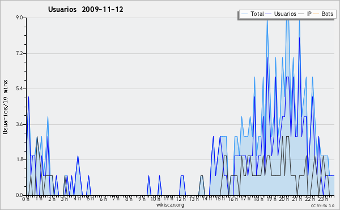Viewport: 340px width, 210px height.
Task: Click the x-axis tick label '2 h'
Action: pos(52,199)
